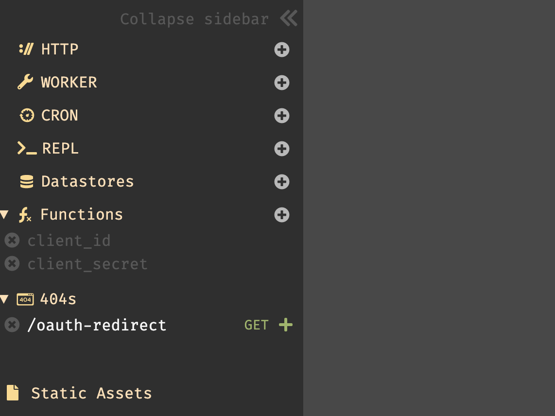The width and height of the screenshot is (555, 416).
Task: Add a new WORKER handler
Action: (282, 83)
